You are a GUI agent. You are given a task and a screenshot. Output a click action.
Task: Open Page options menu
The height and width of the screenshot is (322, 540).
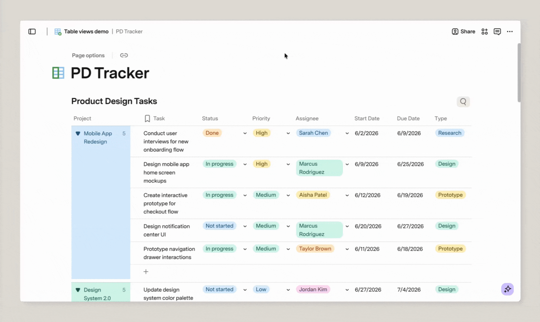click(x=88, y=55)
